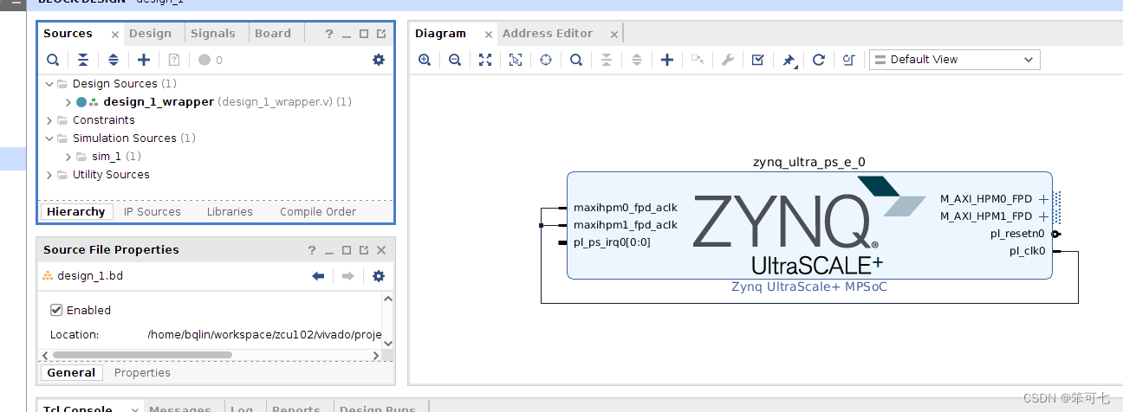Click the missing-sources alert count indicator
This screenshot has height=412, width=1123.
211,60
